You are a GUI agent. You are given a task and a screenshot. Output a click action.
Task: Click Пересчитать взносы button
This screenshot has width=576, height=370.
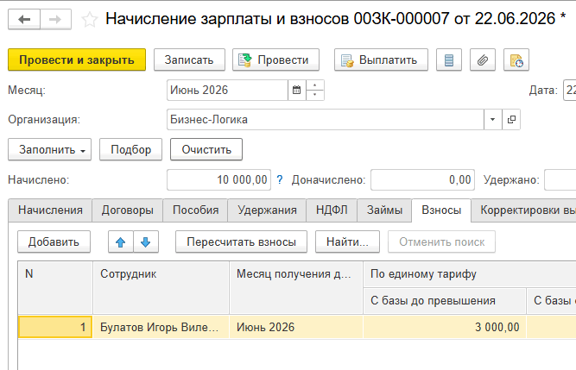(241, 242)
